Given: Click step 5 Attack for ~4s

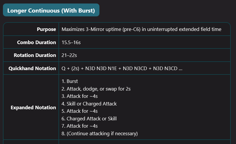Looking at the screenshot, I should pos(80,111).
